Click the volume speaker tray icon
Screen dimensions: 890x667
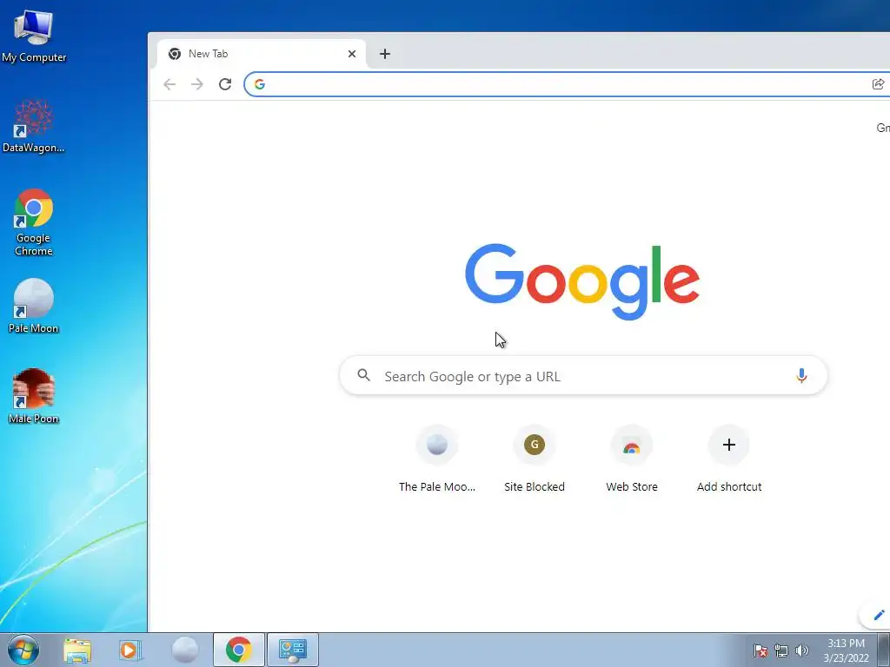802,650
